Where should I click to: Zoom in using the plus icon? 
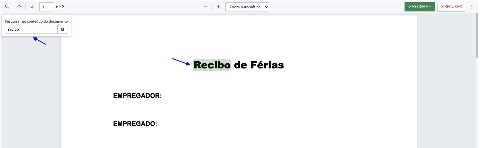tap(218, 7)
